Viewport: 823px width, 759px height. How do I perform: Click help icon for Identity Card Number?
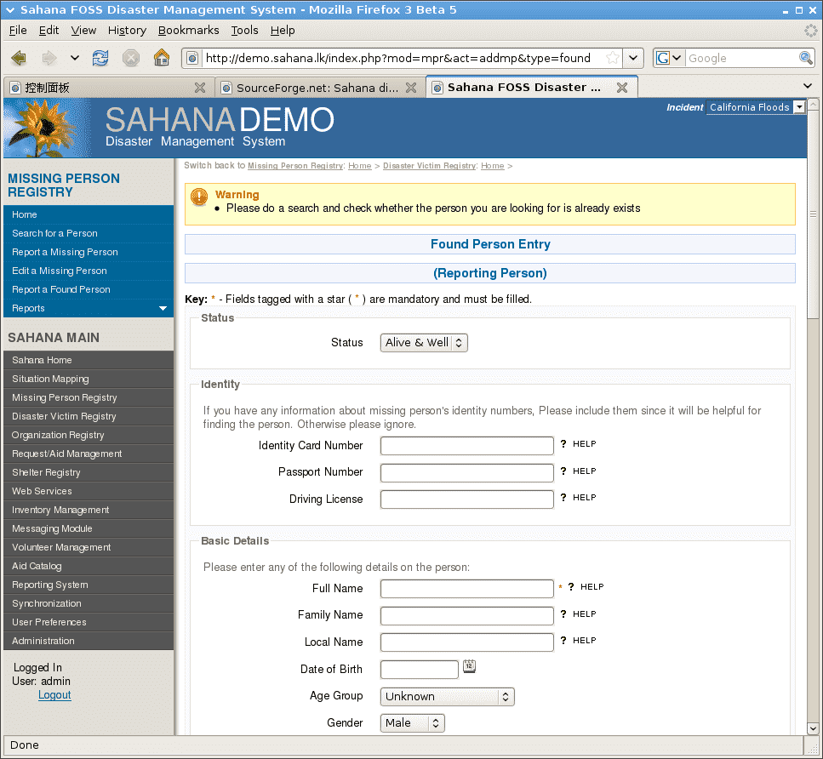(x=578, y=444)
